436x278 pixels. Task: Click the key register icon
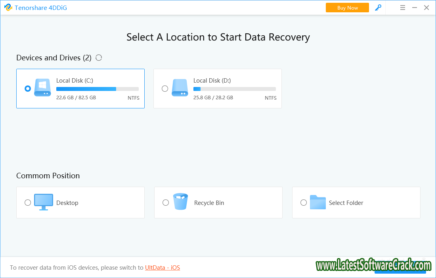(378, 8)
